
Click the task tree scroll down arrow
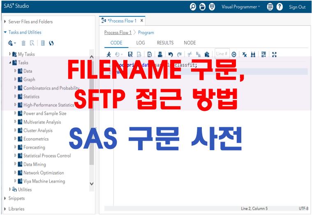(92, 184)
